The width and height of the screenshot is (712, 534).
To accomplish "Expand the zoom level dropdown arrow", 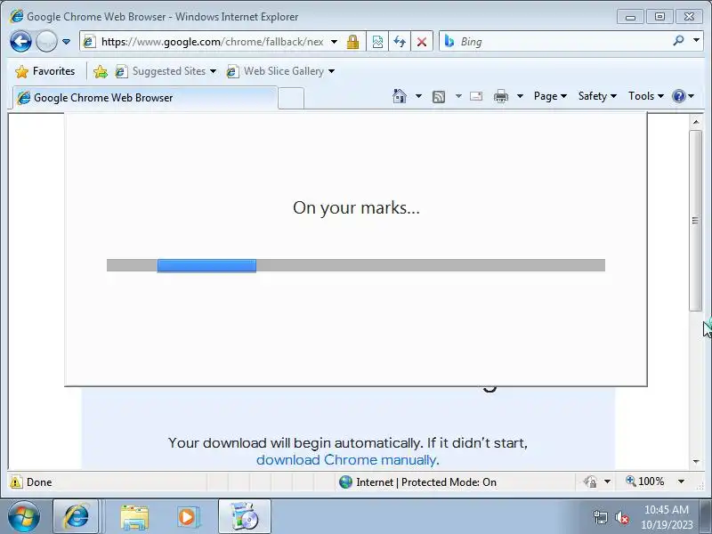I will click(x=681, y=481).
